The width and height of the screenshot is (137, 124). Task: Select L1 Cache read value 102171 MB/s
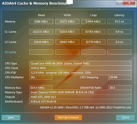[41, 32]
